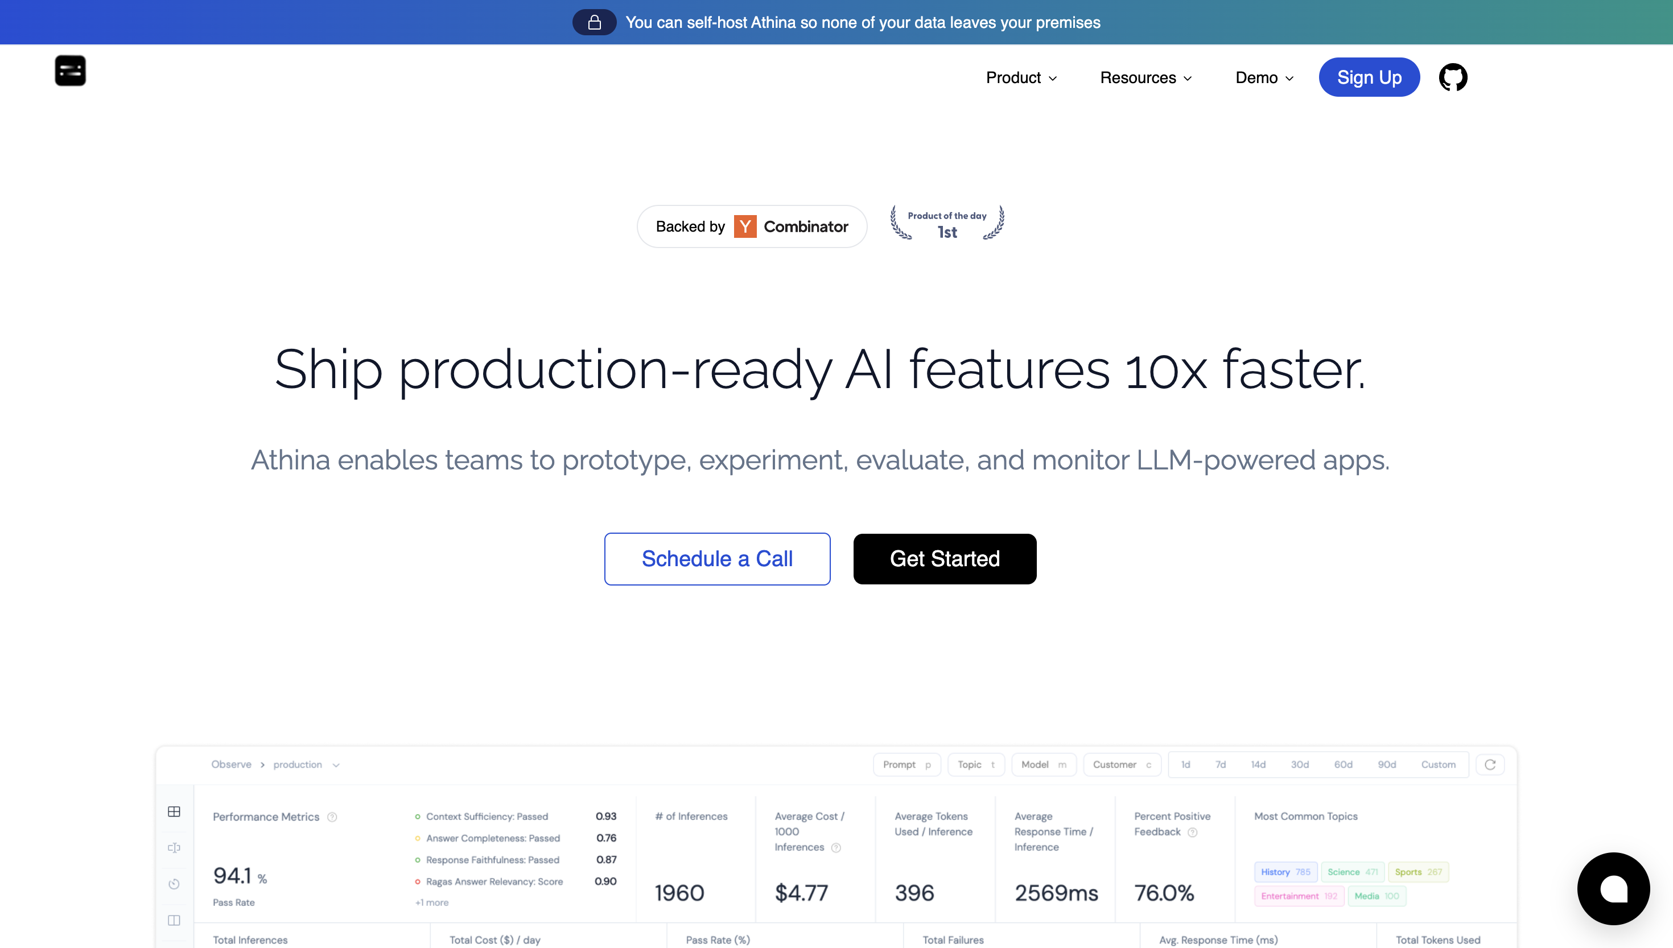
Task: Click the Sign Up button
Action: click(x=1369, y=77)
